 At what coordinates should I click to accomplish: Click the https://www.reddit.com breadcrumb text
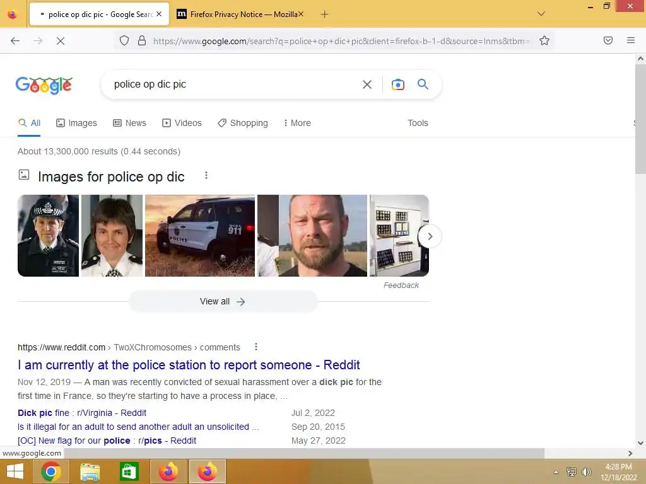[x=61, y=347]
